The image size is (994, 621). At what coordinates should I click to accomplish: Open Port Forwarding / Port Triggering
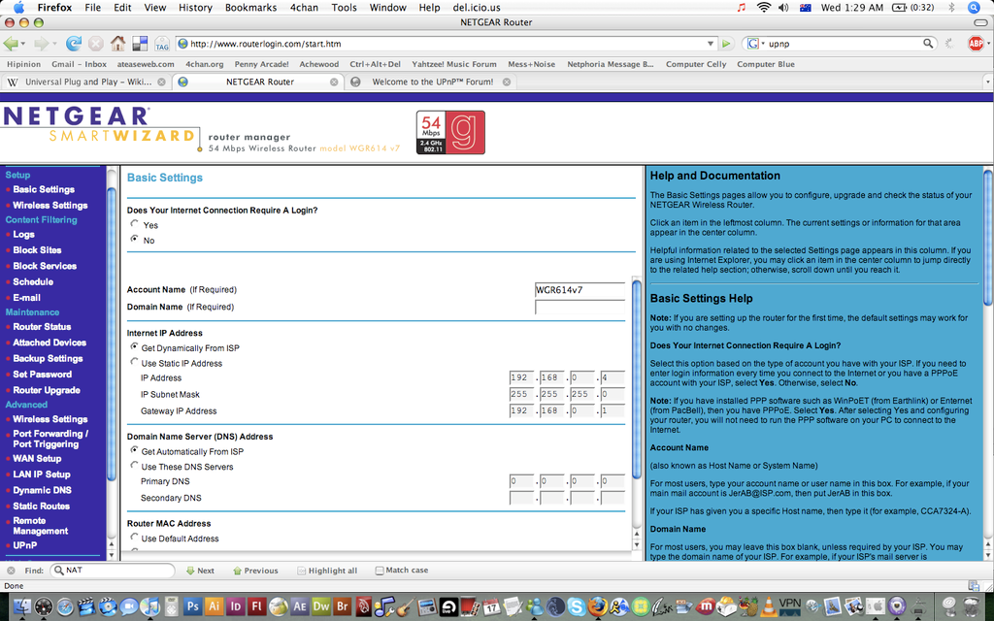tap(50, 440)
